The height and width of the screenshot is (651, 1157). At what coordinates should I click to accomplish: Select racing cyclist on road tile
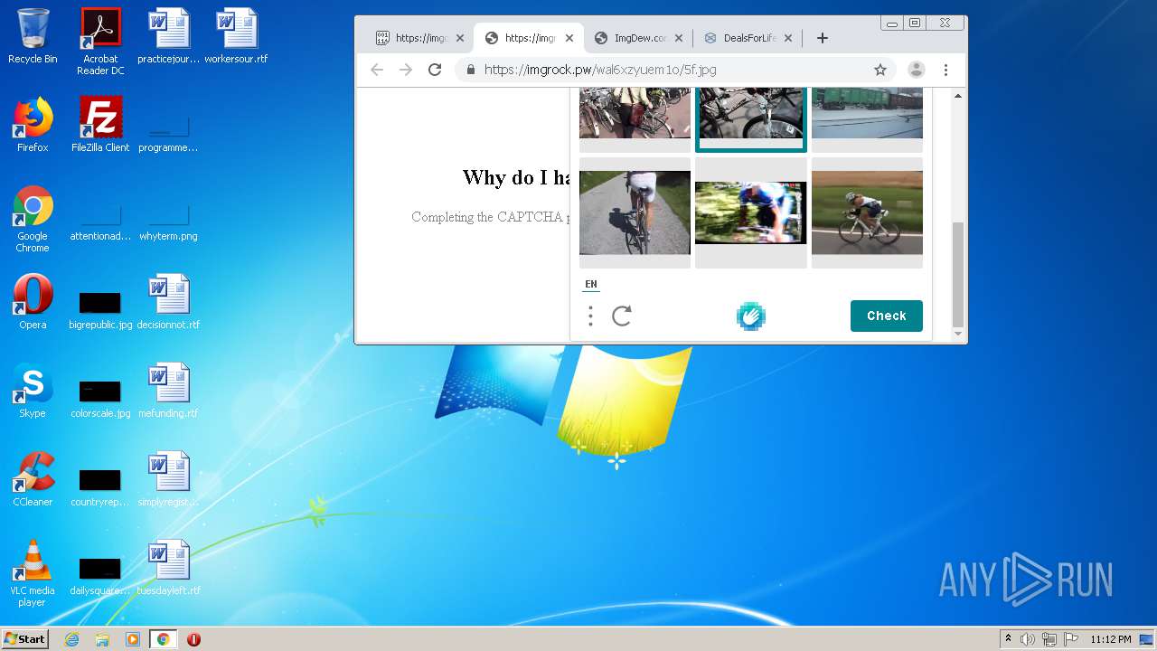[867, 212]
